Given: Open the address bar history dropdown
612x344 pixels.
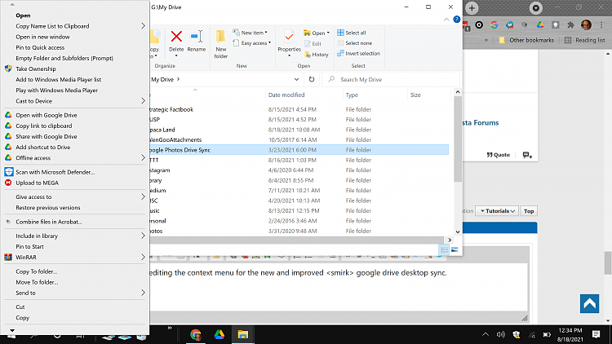Looking at the screenshot, I should [296, 79].
